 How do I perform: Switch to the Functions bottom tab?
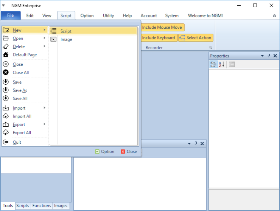(x=42, y=206)
